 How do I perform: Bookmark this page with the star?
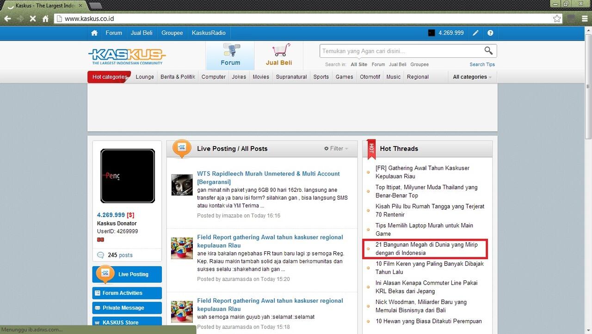click(557, 19)
